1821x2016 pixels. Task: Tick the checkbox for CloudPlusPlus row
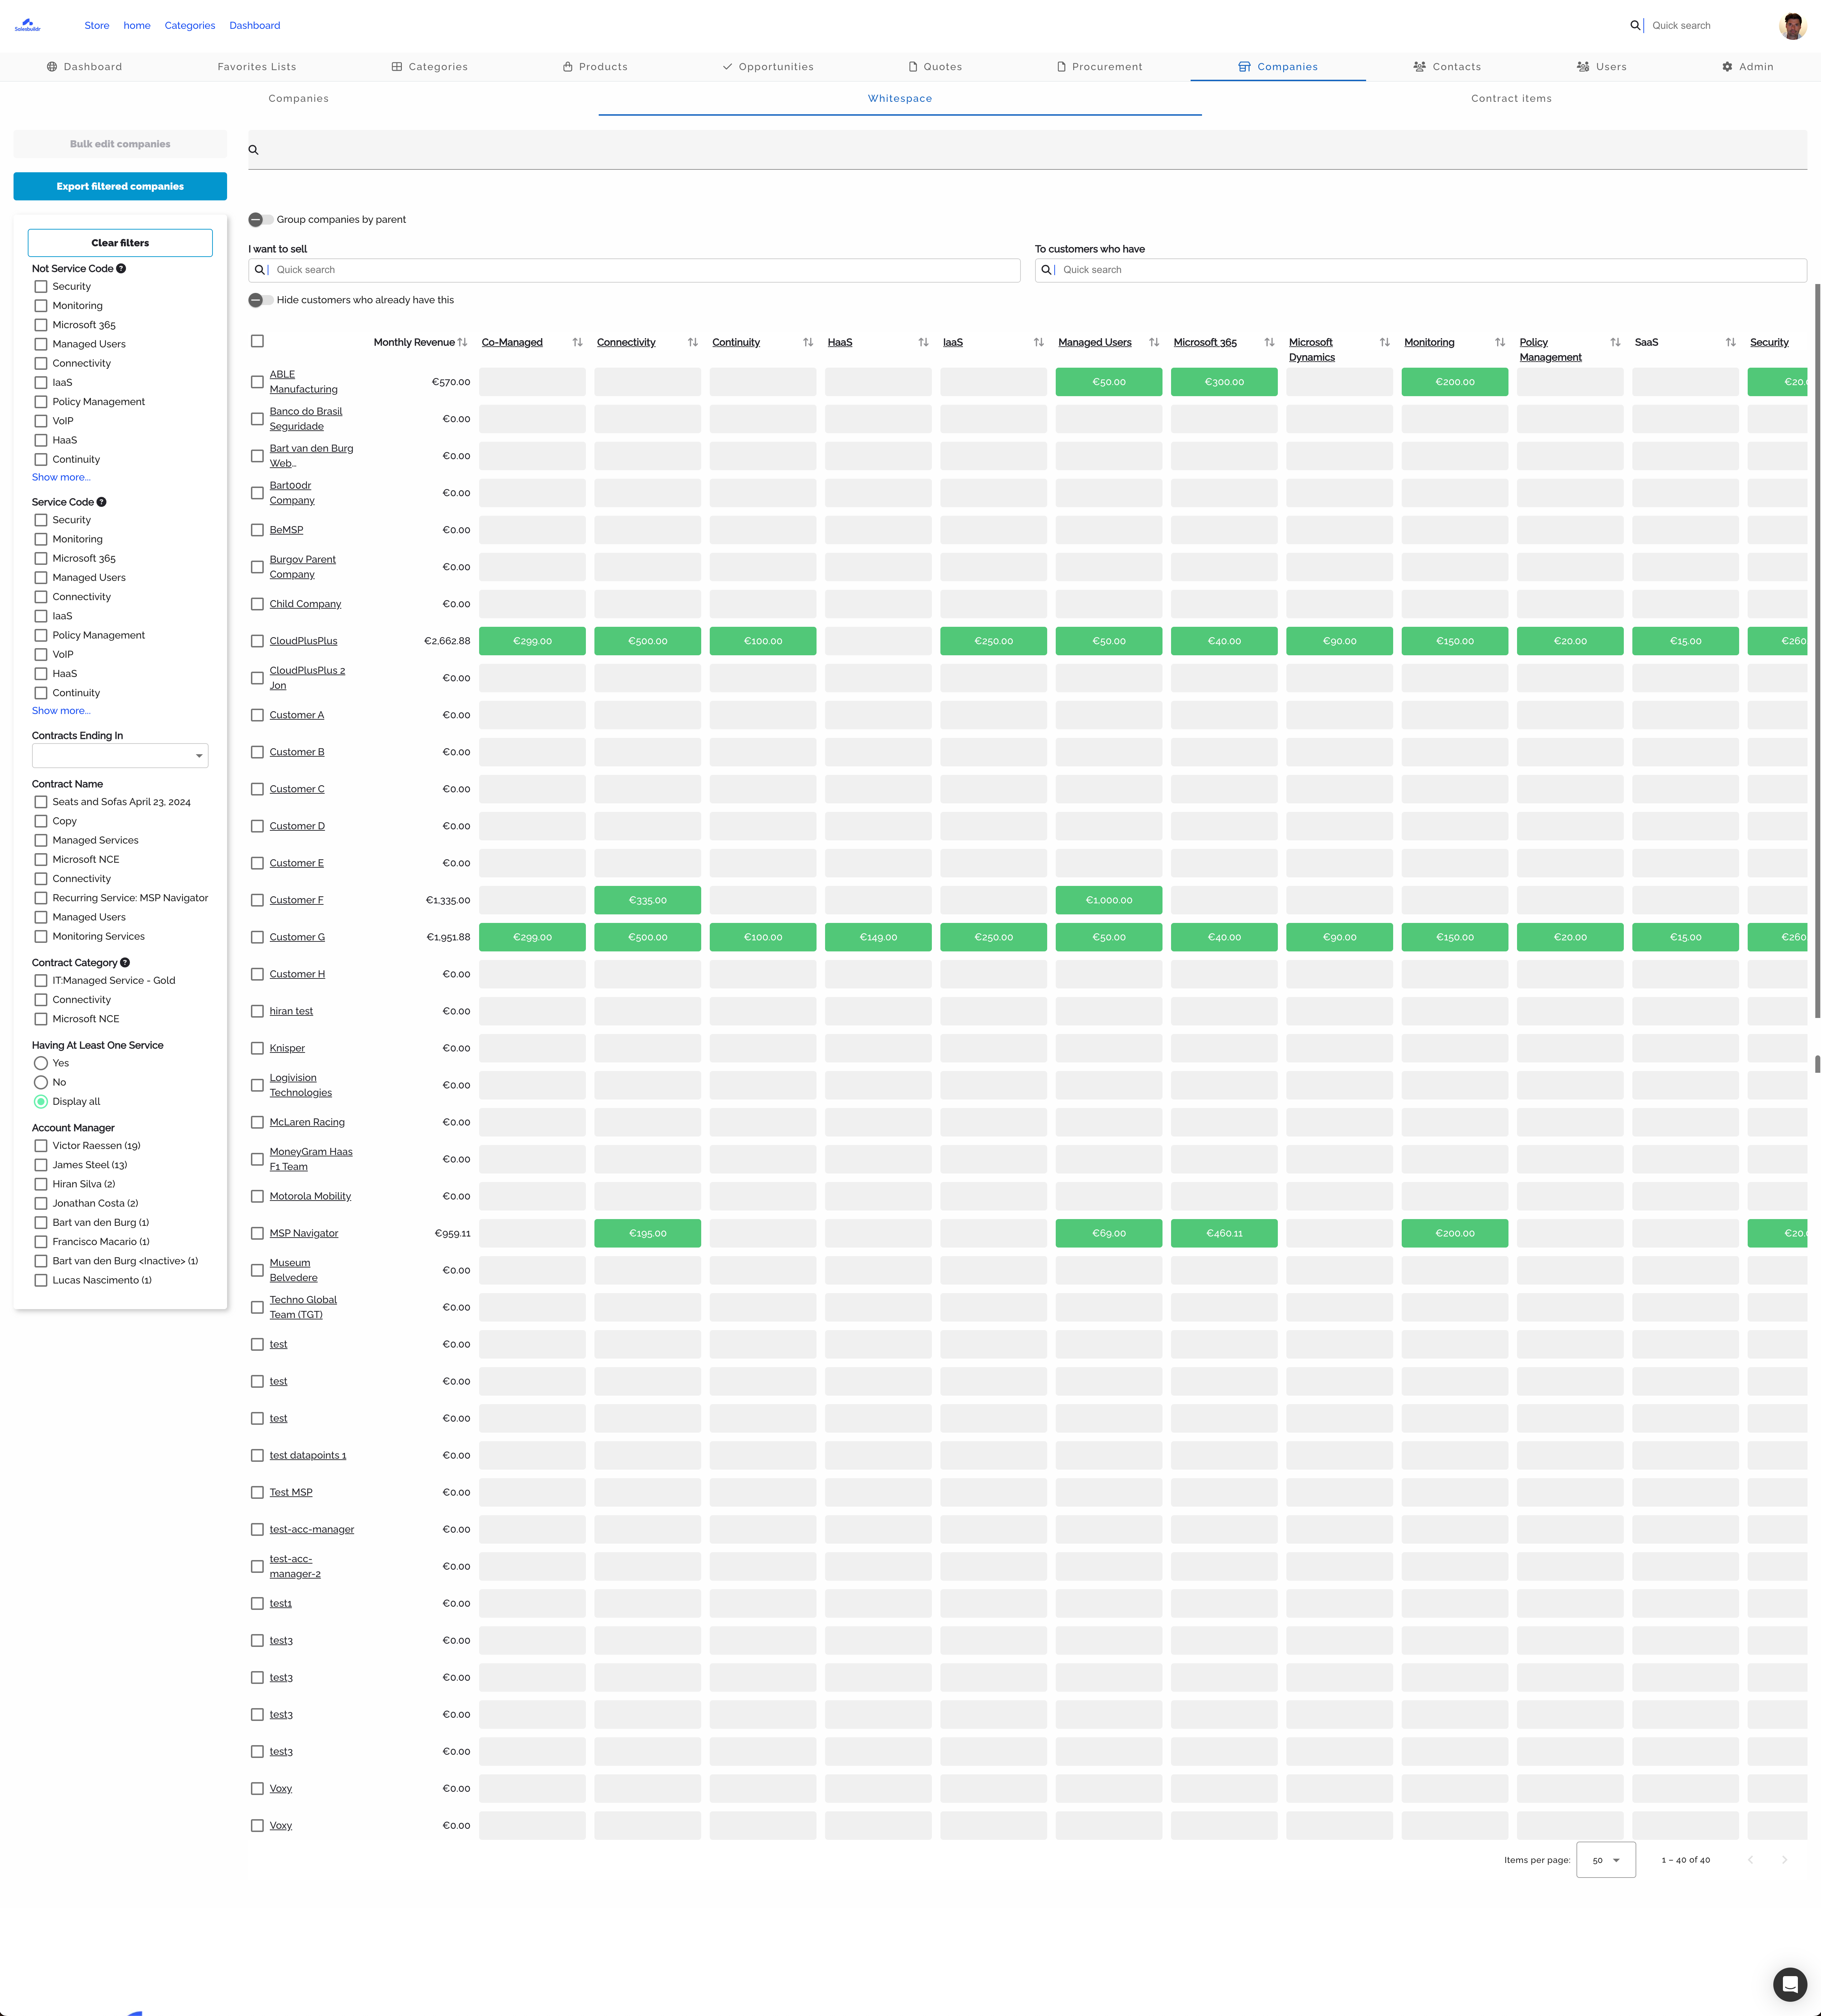(257, 641)
